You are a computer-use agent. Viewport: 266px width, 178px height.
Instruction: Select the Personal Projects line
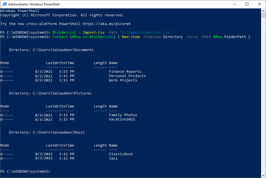[127, 76]
